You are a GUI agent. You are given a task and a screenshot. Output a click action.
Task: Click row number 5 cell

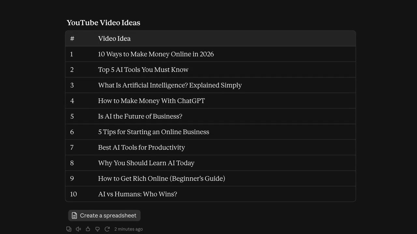coord(72,116)
